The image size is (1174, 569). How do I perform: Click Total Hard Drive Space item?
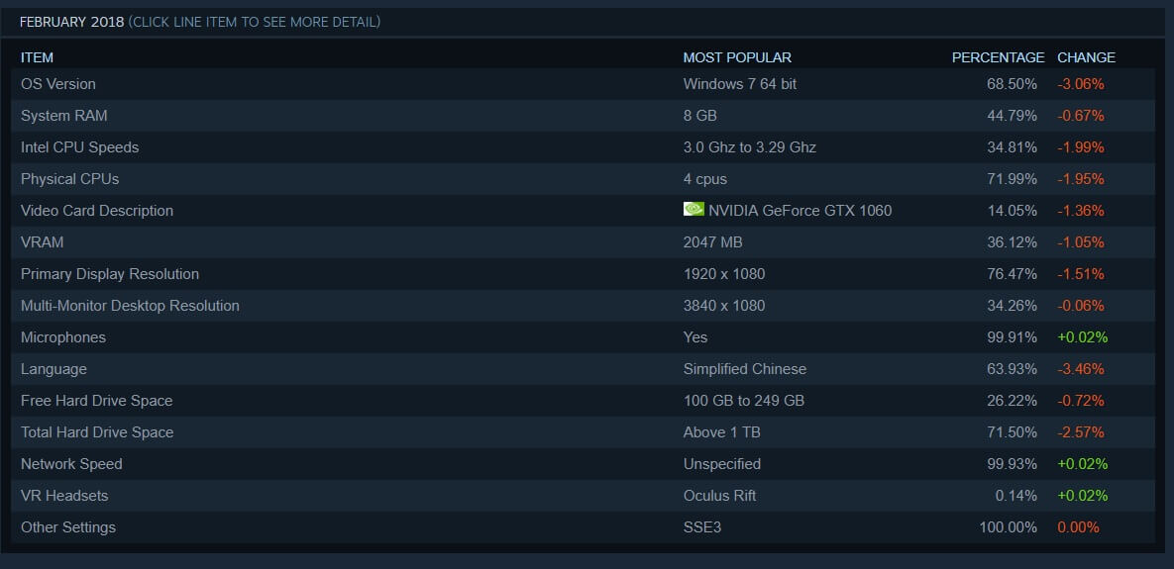[x=97, y=432]
